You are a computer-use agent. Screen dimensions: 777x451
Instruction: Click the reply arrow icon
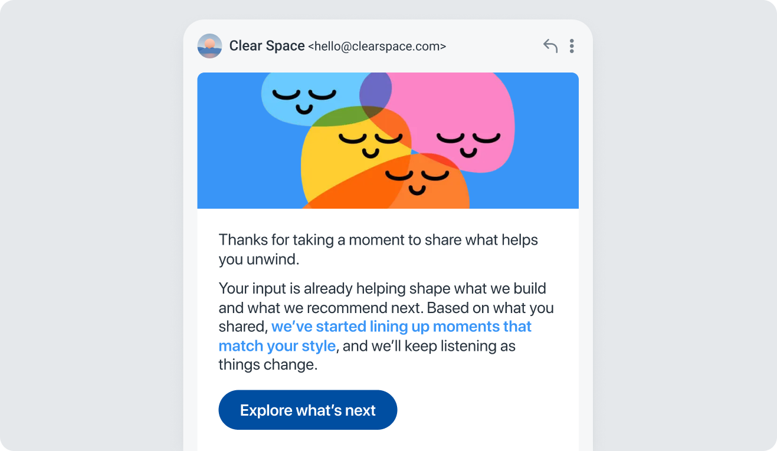[x=550, y=46]
